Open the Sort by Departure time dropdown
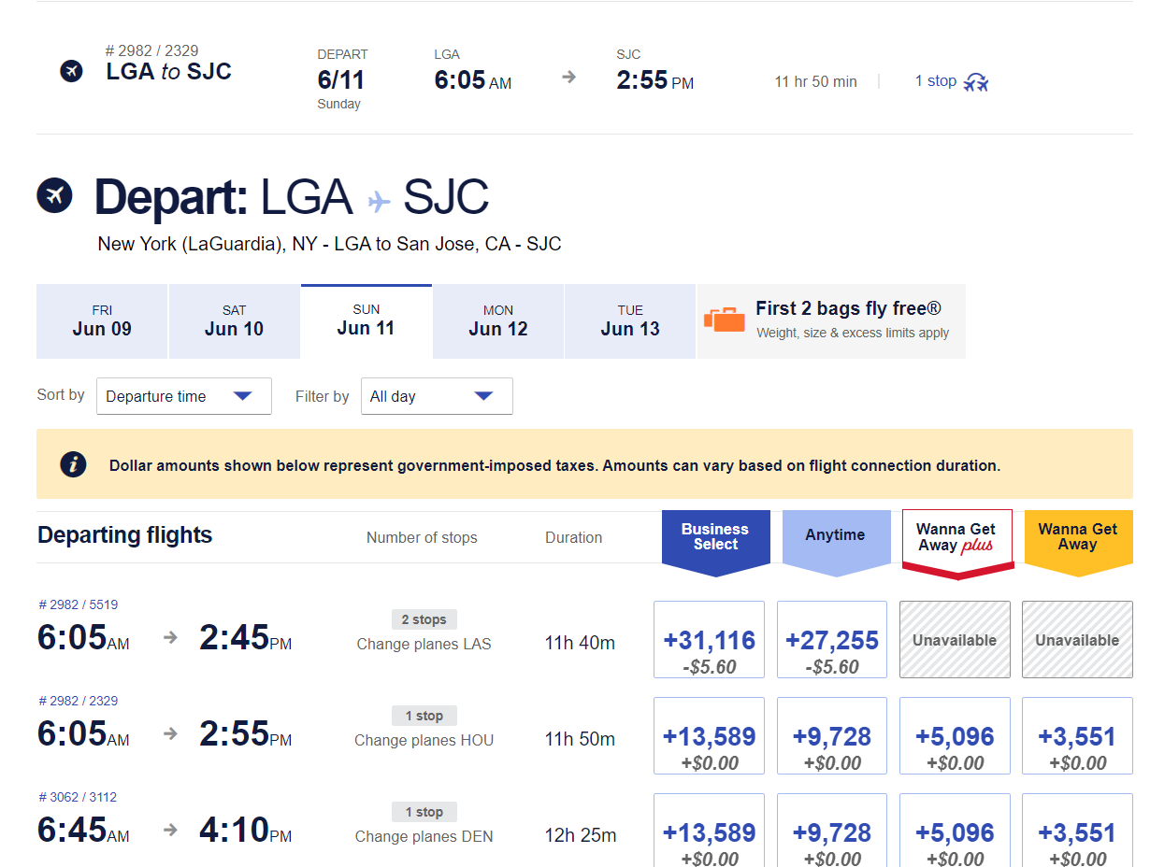This screenshot has width=1150, height=867. (x=183, y=395)
